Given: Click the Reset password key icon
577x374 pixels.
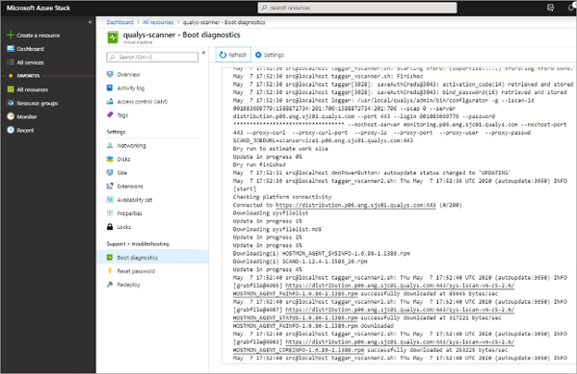Looking at the screenshot, I should (110, 271).
